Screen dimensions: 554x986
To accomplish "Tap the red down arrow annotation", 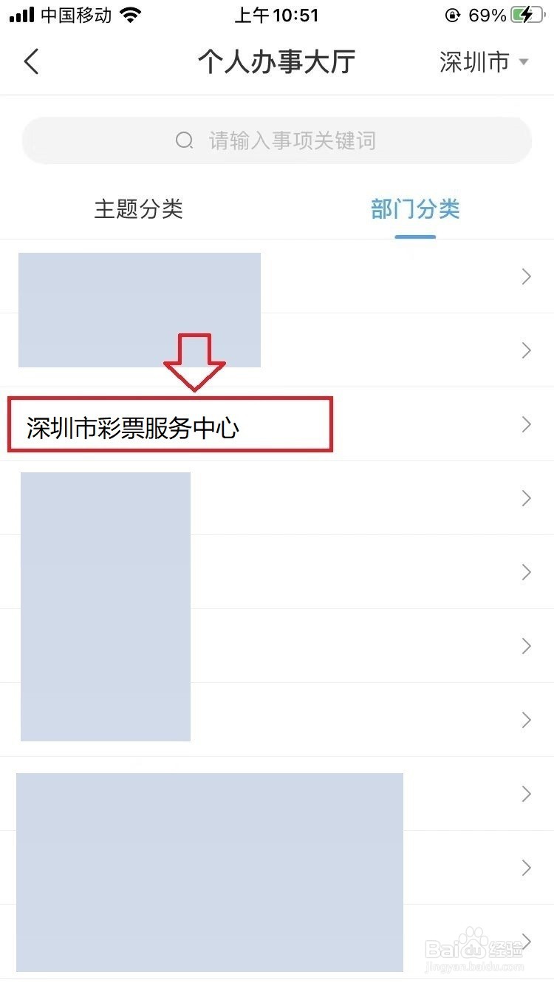I will point(194,362).
